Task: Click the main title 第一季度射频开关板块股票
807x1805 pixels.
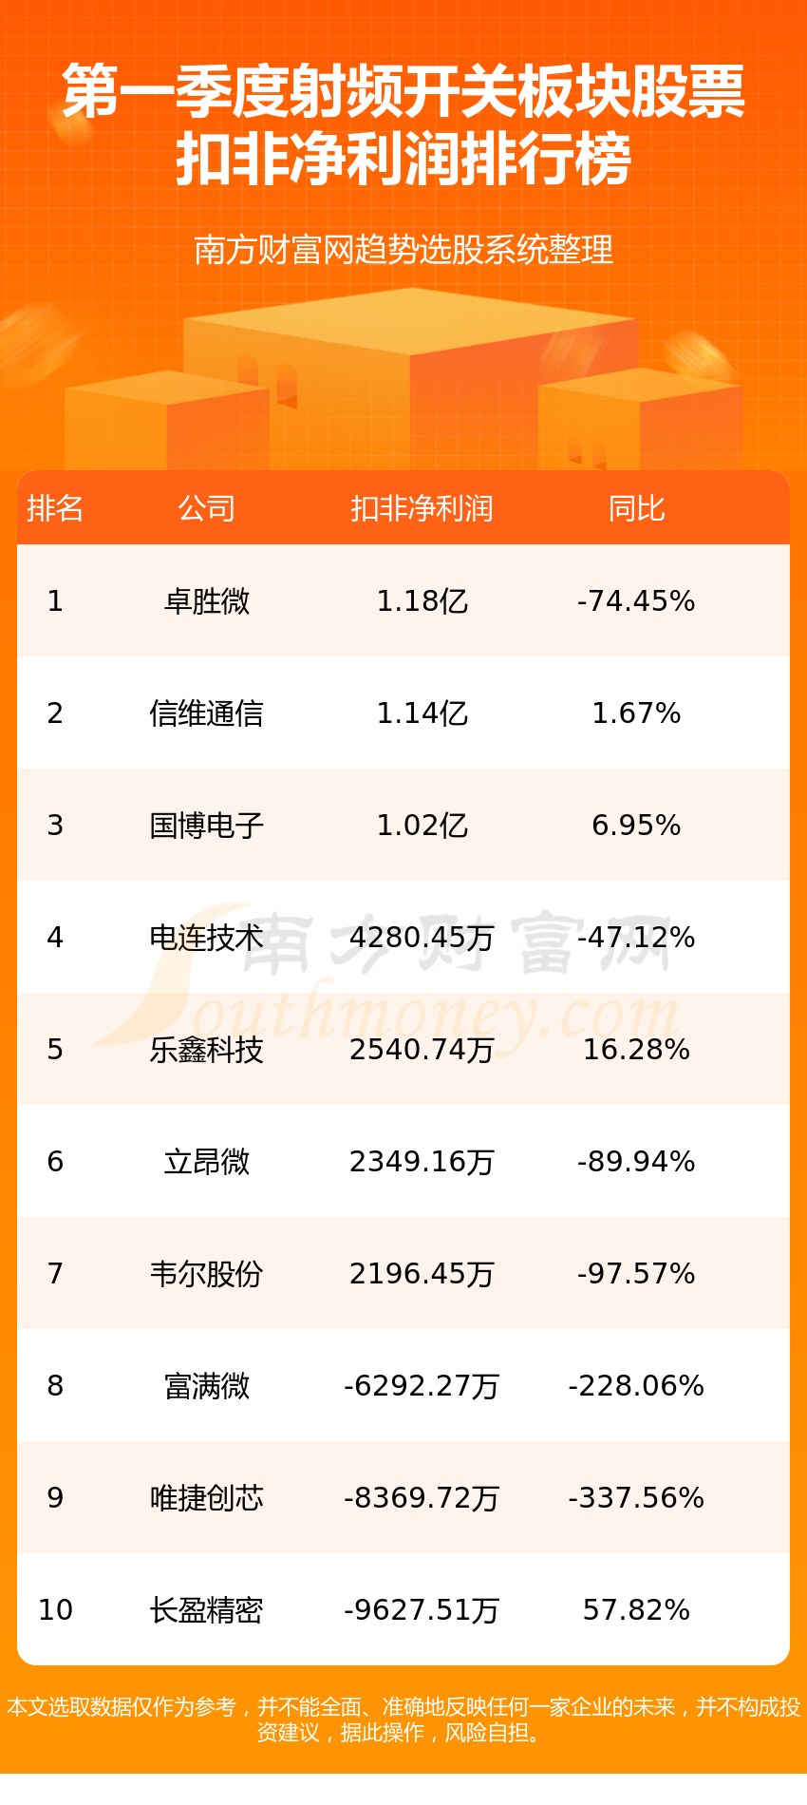Action: (403, 92)
